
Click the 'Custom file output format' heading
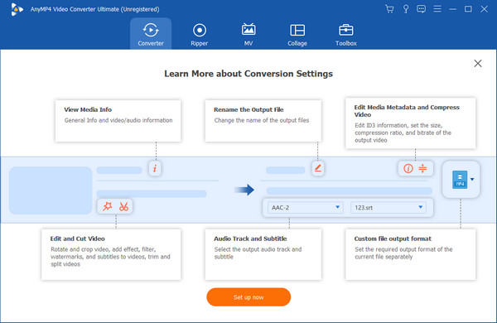pyautogui.click(x=393, y=239)
